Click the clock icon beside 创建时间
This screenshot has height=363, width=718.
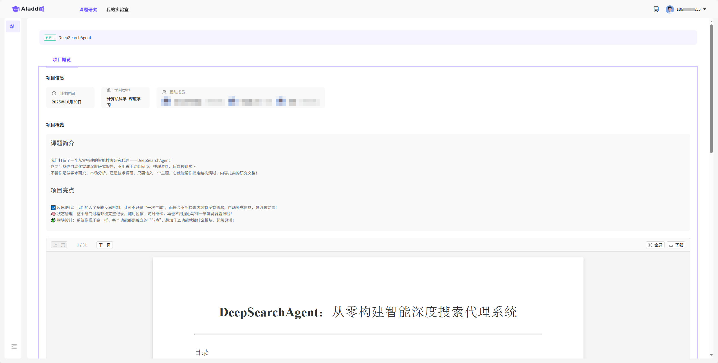54,93
